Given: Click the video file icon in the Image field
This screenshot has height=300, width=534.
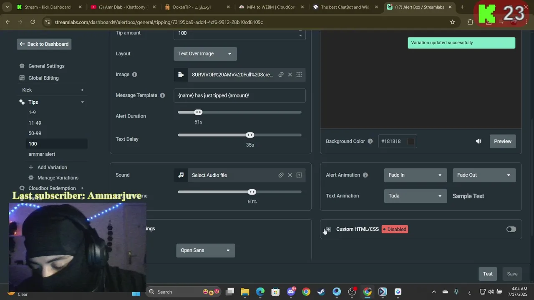Looking at the screenshot, I should coord(181,75).
